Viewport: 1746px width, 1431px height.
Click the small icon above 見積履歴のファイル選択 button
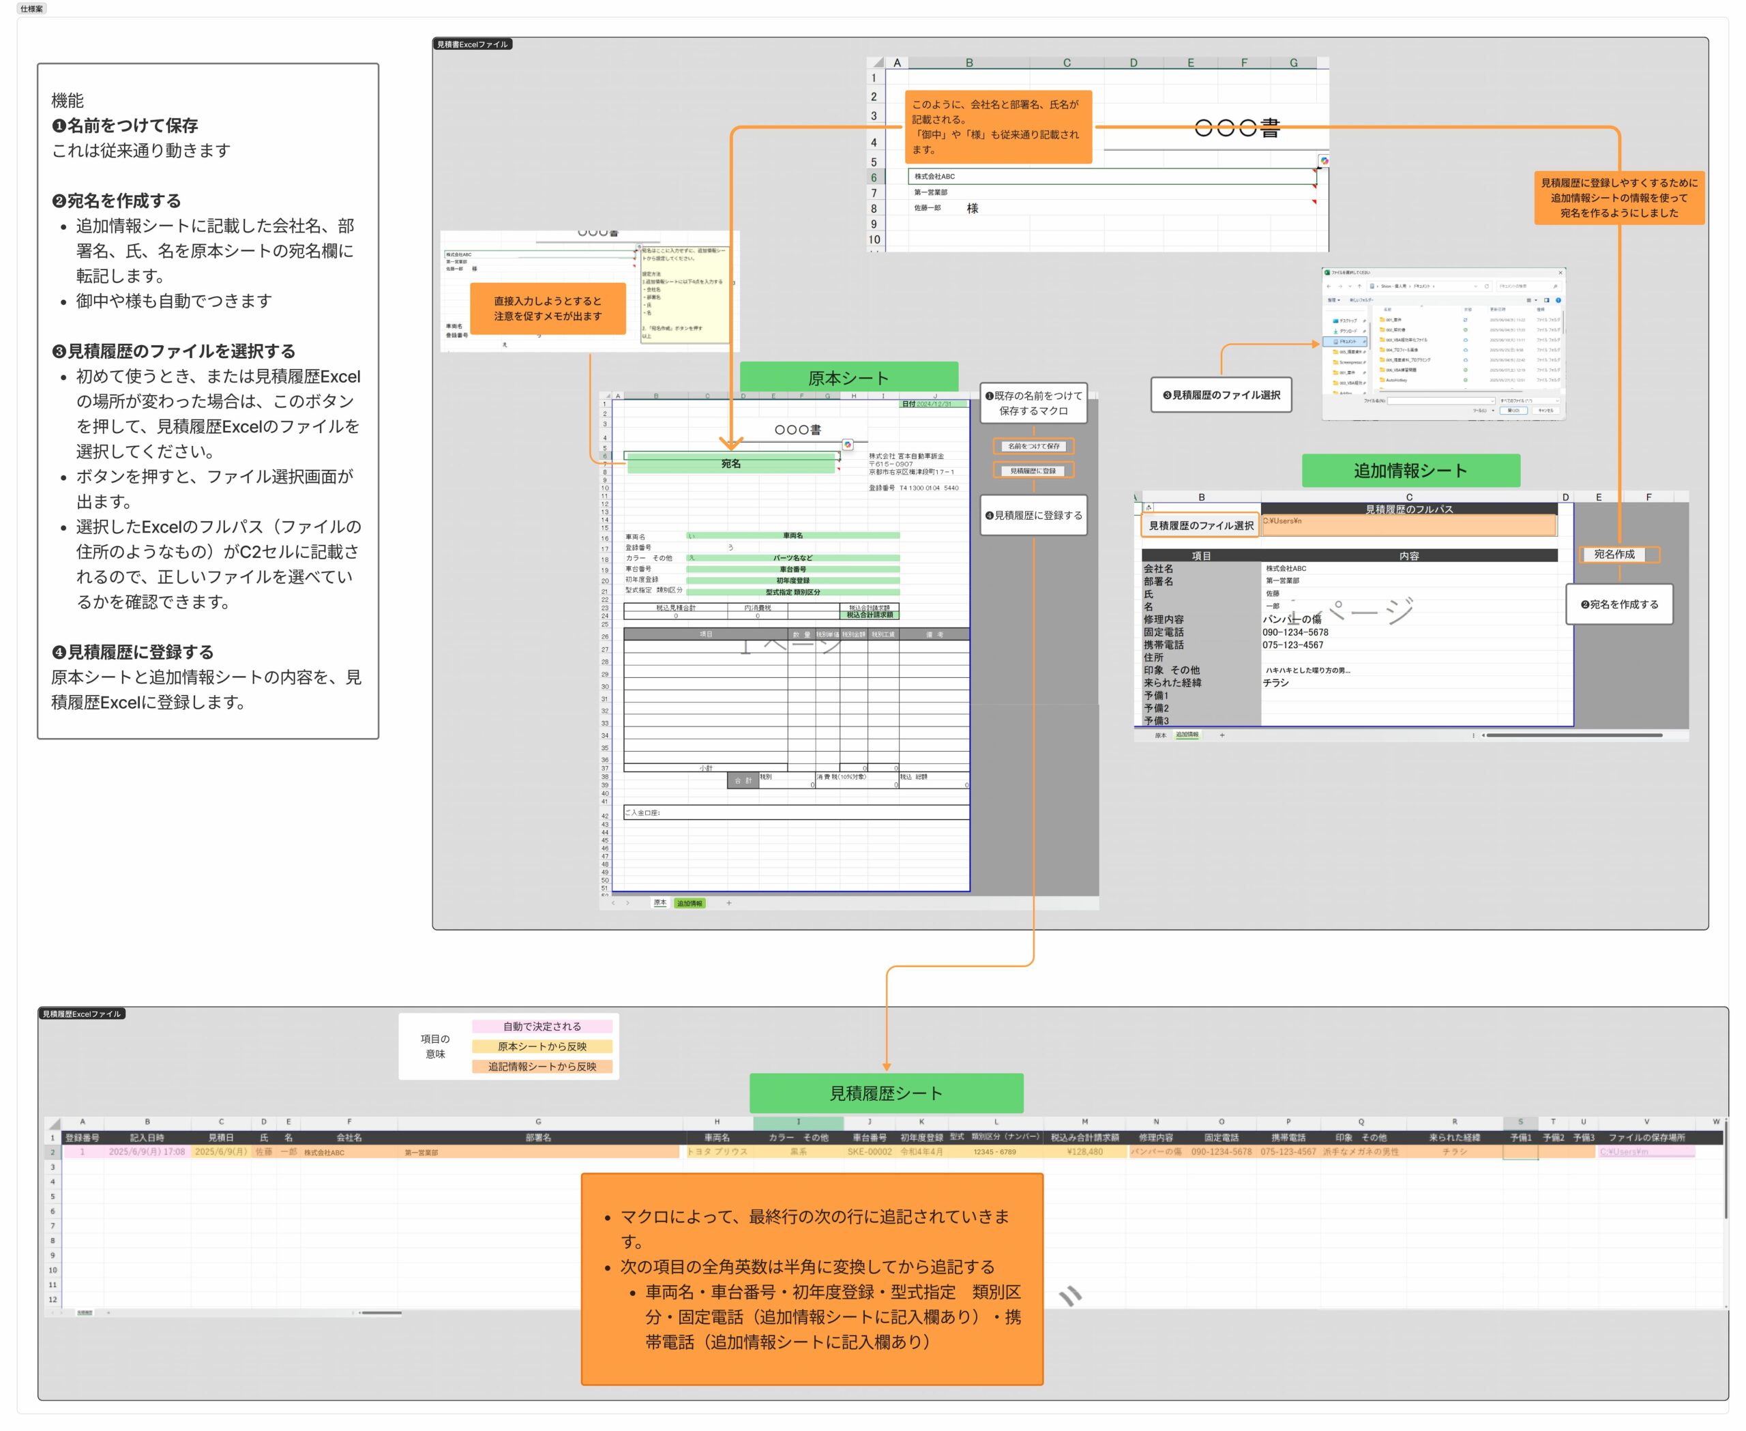coord(1149,507)
